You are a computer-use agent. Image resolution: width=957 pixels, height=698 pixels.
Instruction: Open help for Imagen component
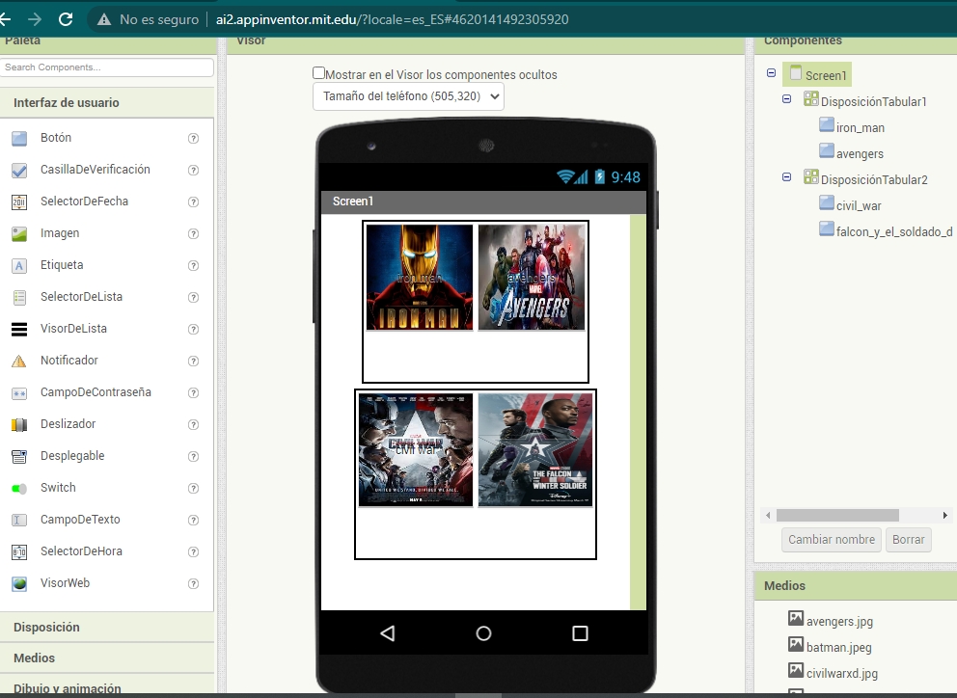194,233
